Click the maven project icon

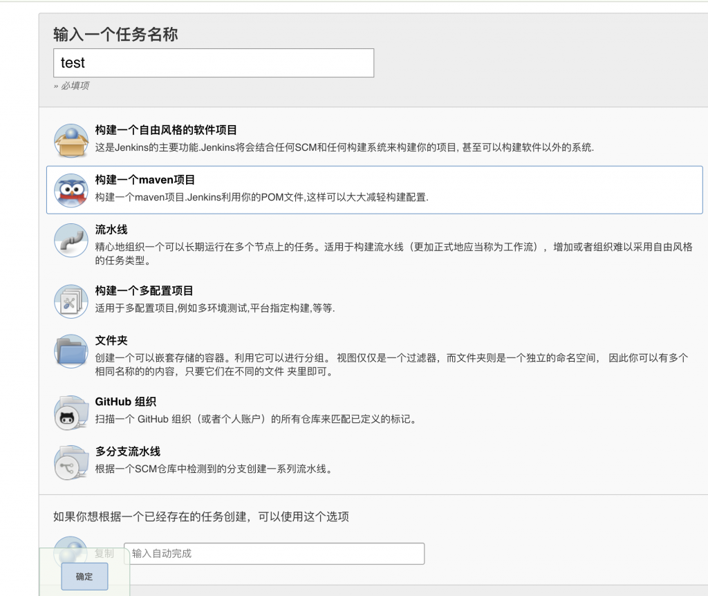(x=71, y=191)
